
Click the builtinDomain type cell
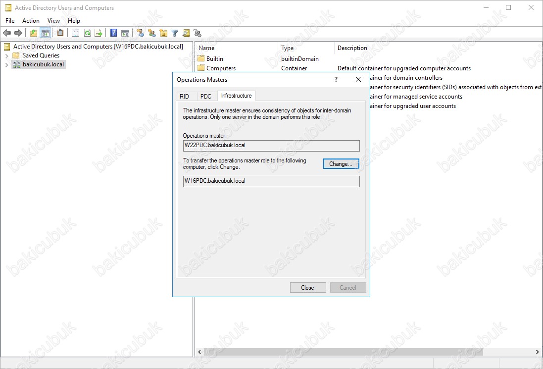[x=300, y=59]
